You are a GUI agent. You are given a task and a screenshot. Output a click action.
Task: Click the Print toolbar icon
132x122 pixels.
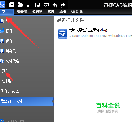(x=46, y=5)
